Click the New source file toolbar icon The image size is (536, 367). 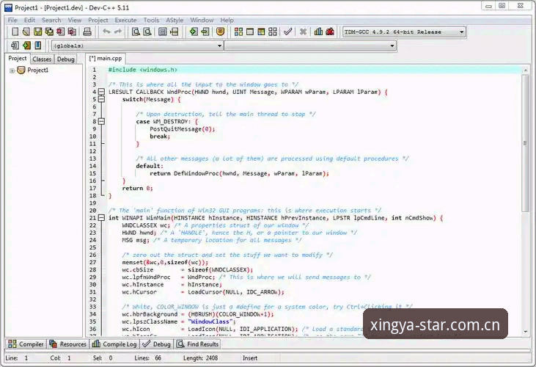pos(15,32)
